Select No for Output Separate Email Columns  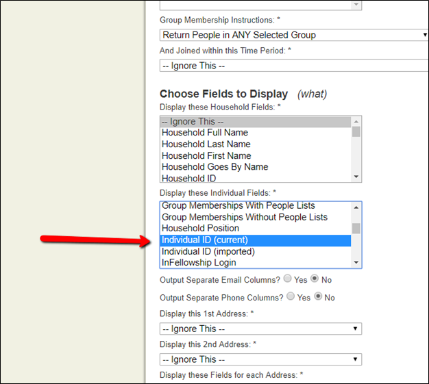click(x=315, y=279)
